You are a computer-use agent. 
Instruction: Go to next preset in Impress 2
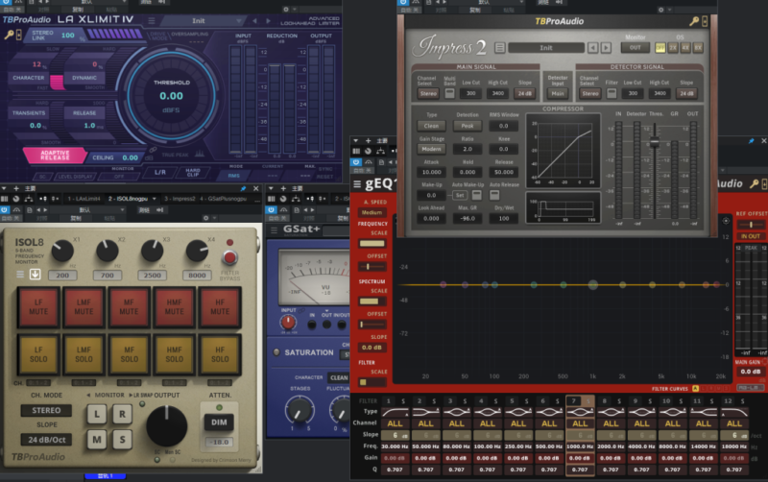(607, 47)
